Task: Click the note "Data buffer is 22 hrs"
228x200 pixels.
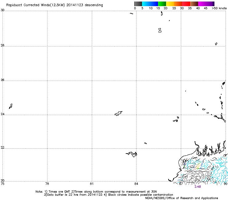Action: point(63,195)
